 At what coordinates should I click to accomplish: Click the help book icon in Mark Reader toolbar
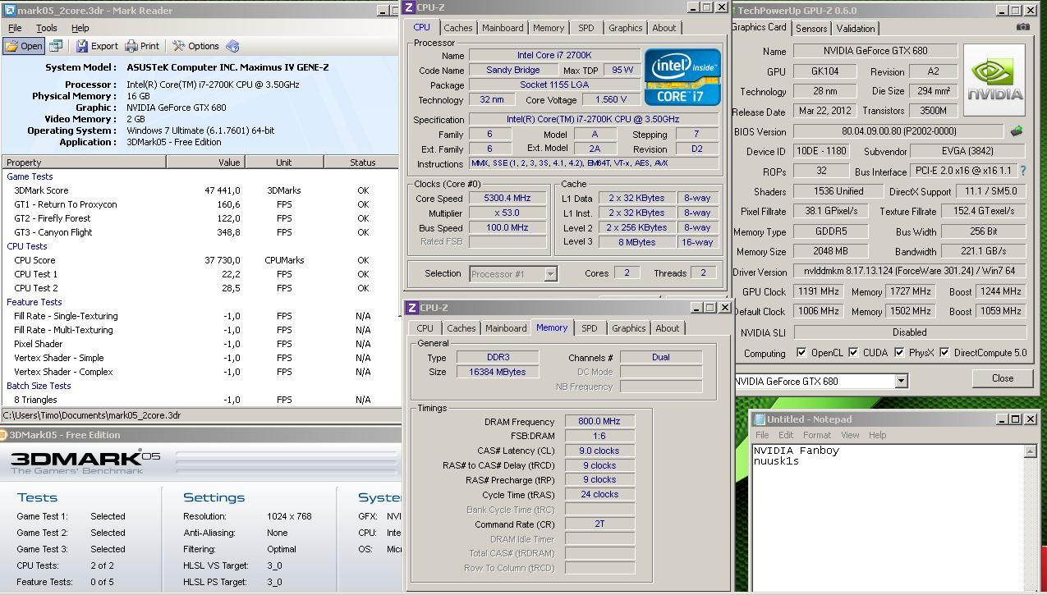coord(232,46)
